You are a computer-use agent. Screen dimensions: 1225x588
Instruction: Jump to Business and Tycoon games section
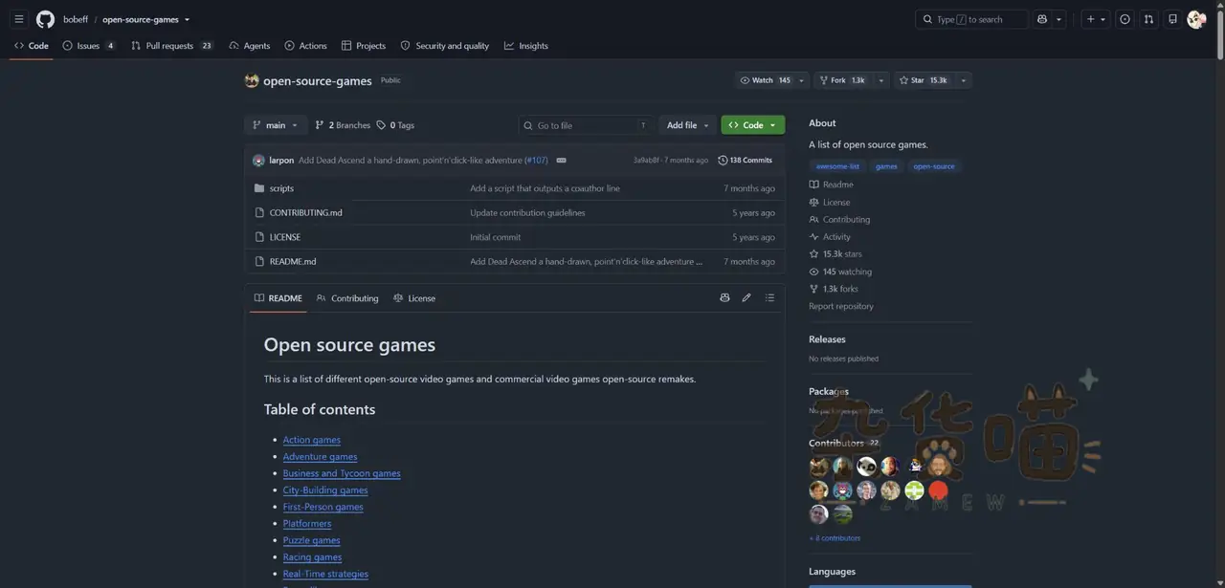tap(342, 473)
